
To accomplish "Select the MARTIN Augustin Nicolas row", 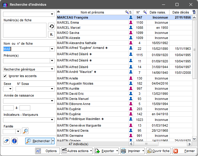I will click(124, 83).
